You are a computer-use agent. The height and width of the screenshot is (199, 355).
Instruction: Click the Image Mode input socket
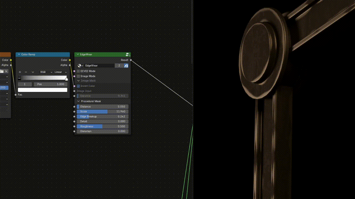click(74, 76)
